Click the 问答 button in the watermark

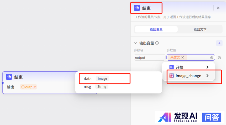pyautogui.click(x=212, y=117)
